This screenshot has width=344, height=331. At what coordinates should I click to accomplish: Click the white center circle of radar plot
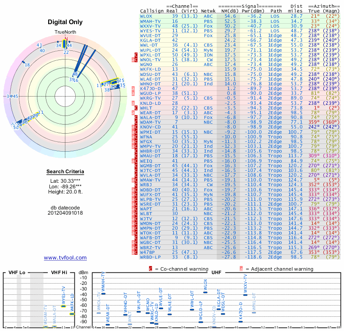pyautogui.click(x=65, y=97)
